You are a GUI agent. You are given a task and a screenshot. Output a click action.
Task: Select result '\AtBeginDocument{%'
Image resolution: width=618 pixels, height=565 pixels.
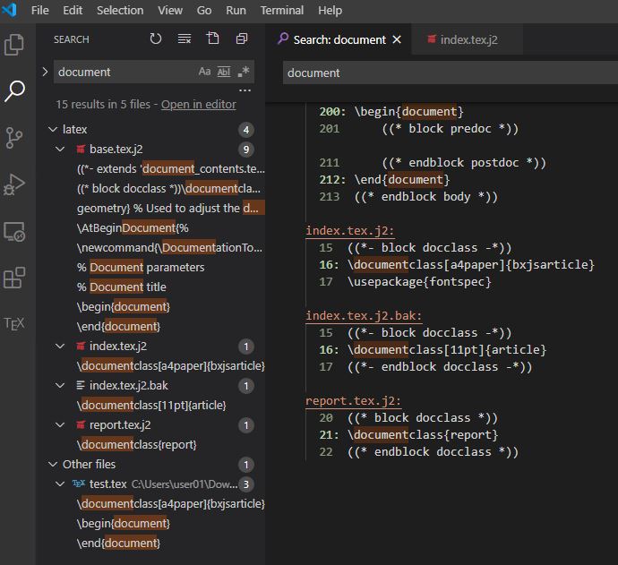[133, 227]
